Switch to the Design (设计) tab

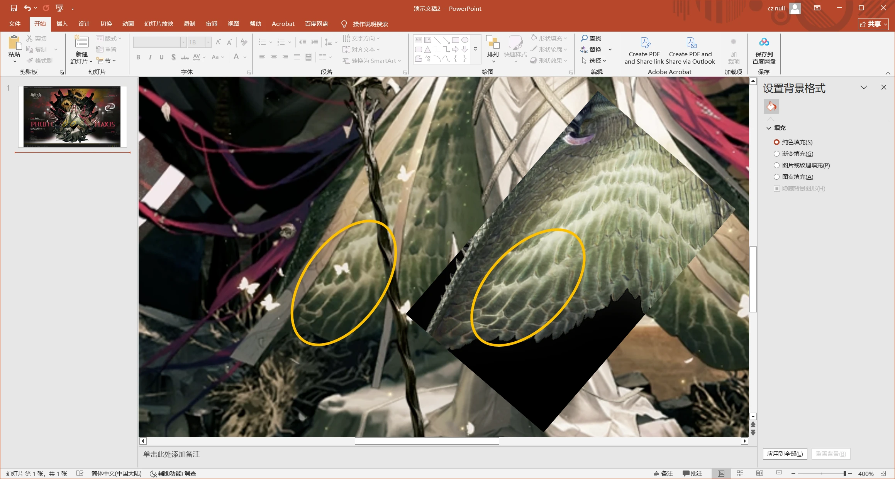84,24
